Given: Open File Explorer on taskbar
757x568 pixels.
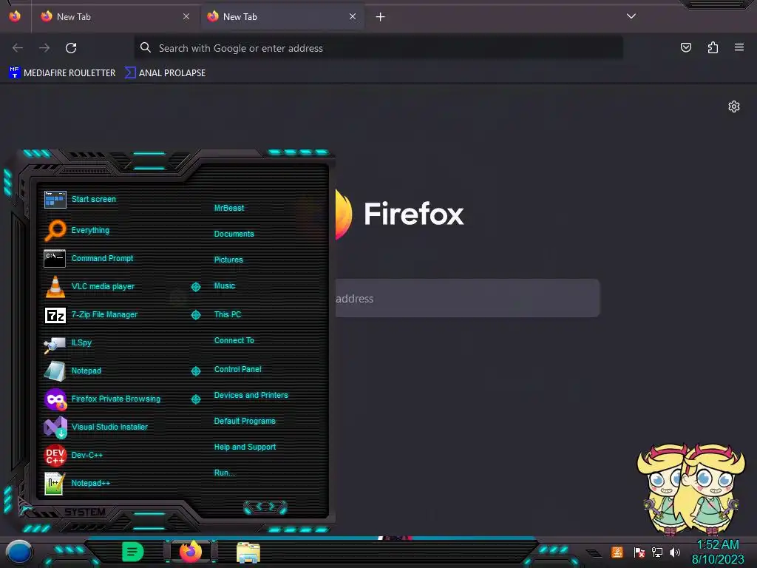Looking at the screenshot, I should (x=248, y=552).
